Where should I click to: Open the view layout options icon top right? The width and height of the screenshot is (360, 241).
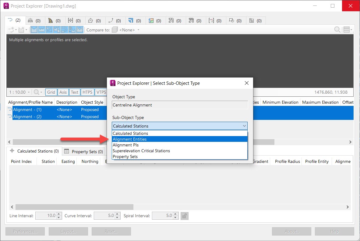[348, 30]
